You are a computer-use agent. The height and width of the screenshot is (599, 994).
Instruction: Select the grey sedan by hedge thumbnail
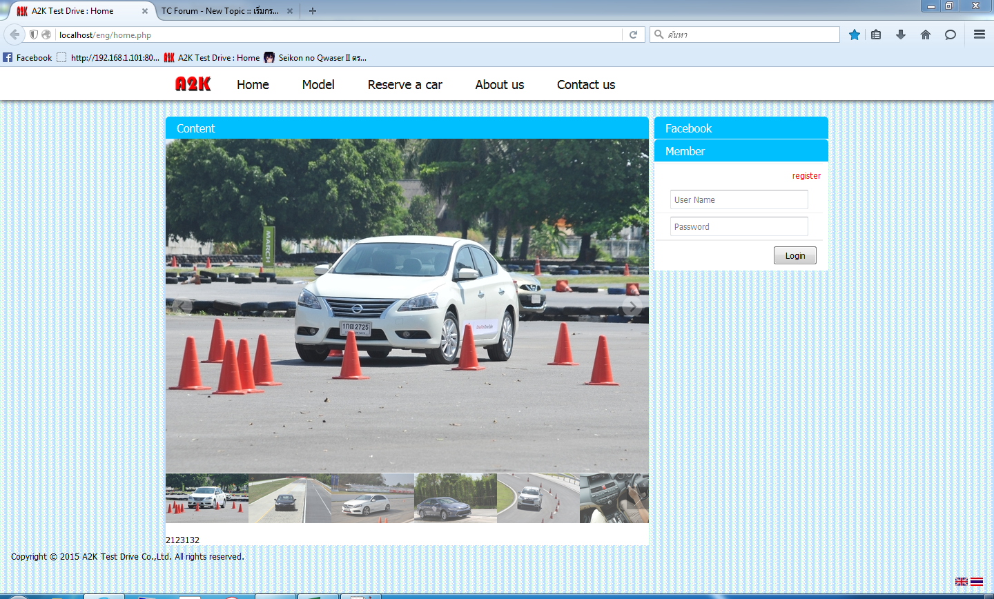[x=456, y=498]
